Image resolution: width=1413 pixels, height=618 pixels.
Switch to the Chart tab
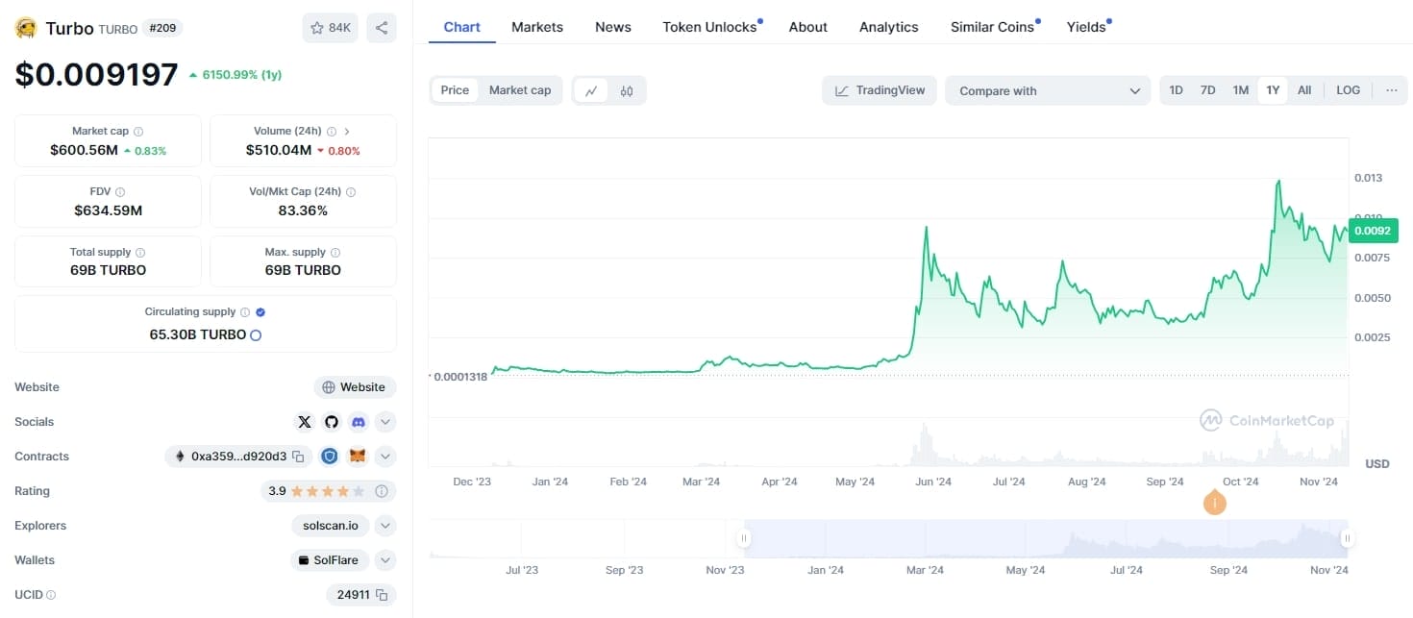[x=461, y=27]
